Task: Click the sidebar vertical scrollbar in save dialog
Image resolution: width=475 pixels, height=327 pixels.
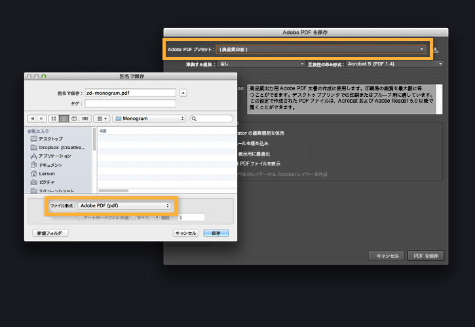Action: 94,139
